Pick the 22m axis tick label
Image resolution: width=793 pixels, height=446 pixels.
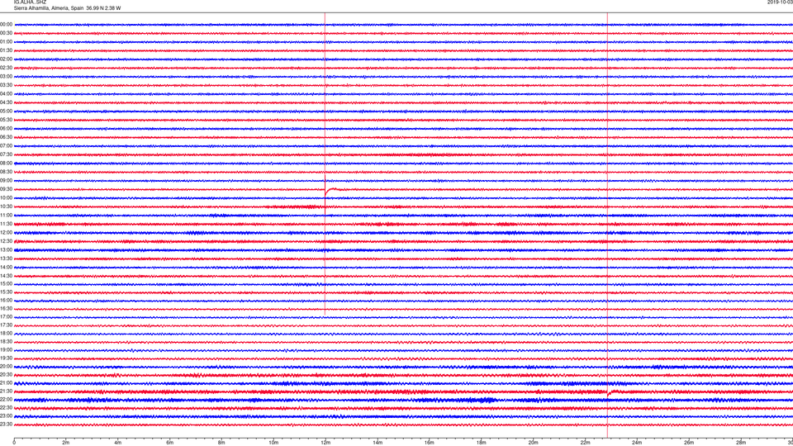(585, 443)
